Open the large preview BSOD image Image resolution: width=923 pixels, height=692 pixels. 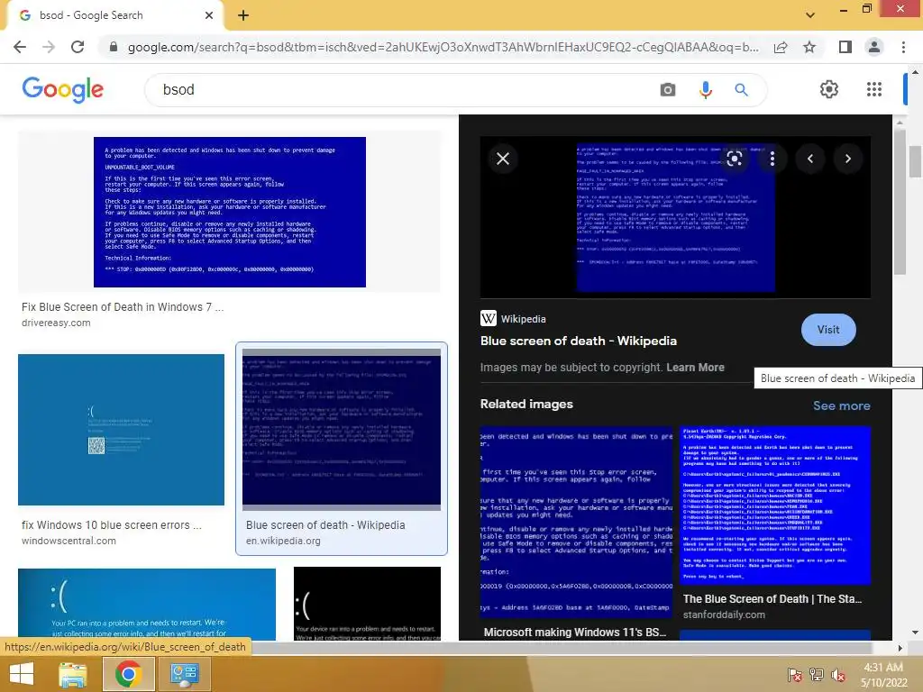pos(675,217)
